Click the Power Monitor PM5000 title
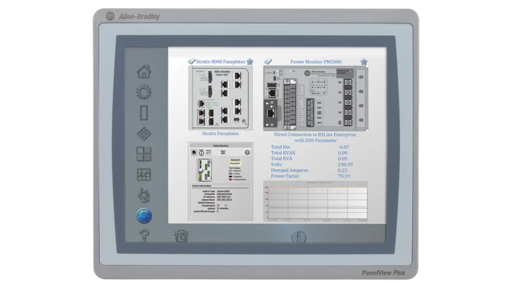Viewport: 512px width, 288px height. coord(316,61)
